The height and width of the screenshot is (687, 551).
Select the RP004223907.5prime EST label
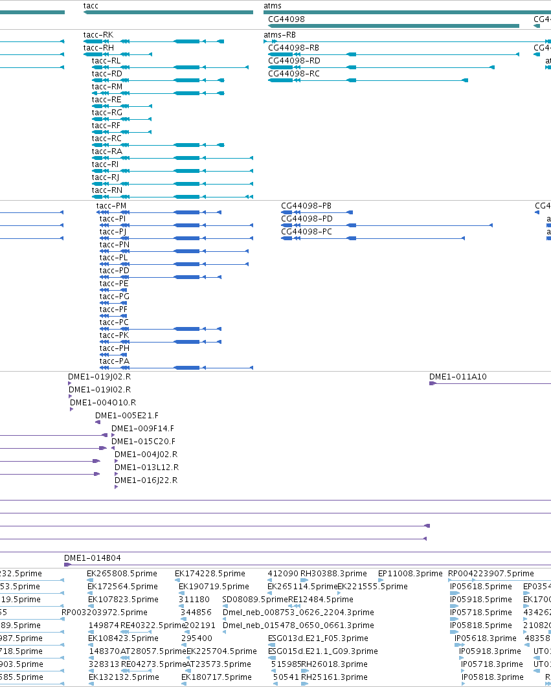(491, 574)
